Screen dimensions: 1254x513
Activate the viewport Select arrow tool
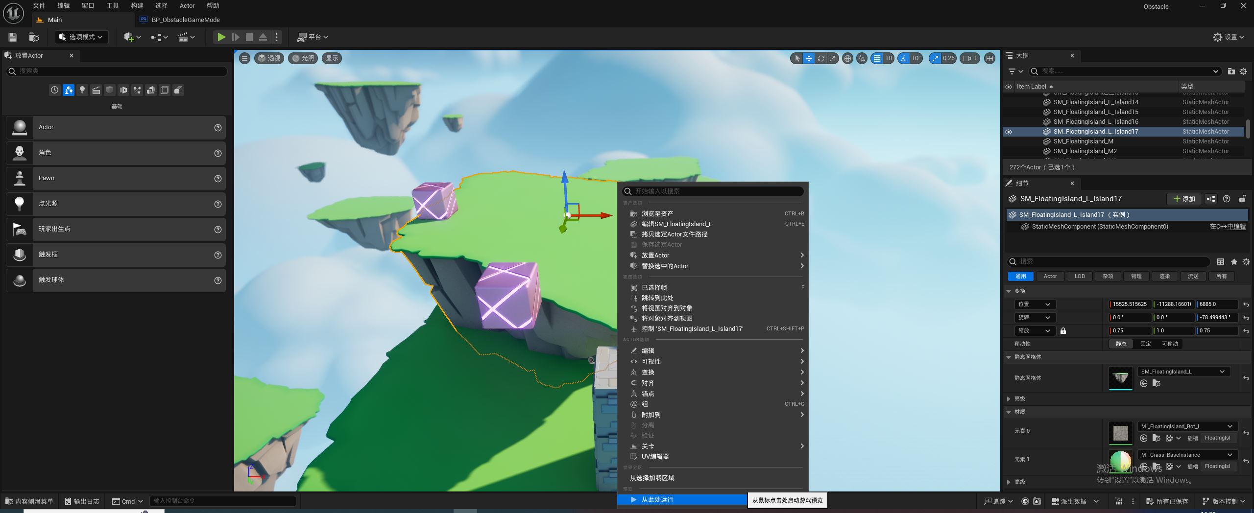(x=797, y=58)
